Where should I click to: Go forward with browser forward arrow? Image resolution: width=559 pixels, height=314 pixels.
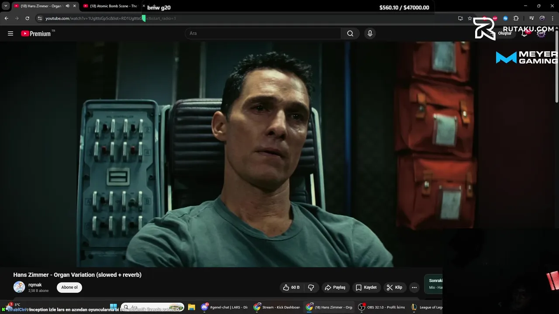point(17,18)
